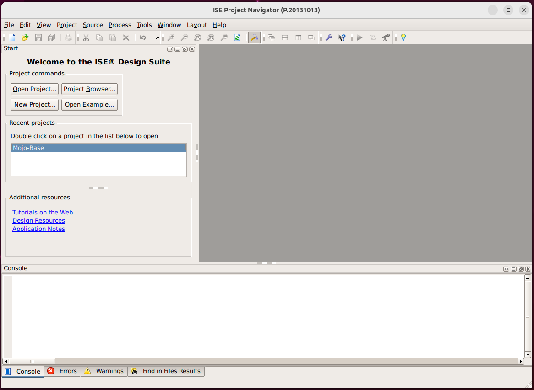Click the New file toolbar icon
534x390 pixels.
12,37
